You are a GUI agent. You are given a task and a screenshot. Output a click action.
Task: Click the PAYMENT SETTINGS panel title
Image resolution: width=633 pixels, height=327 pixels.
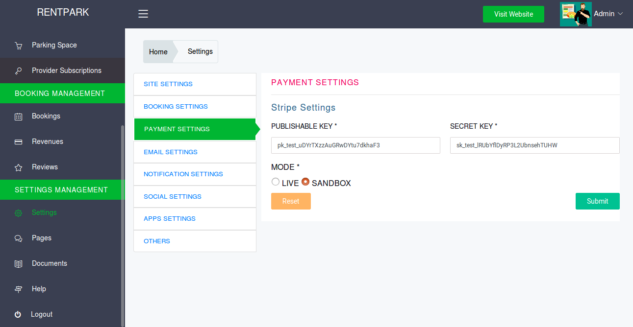[315, 82]
